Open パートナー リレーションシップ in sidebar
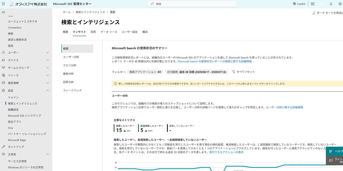This screenshot has width=343, height=171. pos(27,134)
